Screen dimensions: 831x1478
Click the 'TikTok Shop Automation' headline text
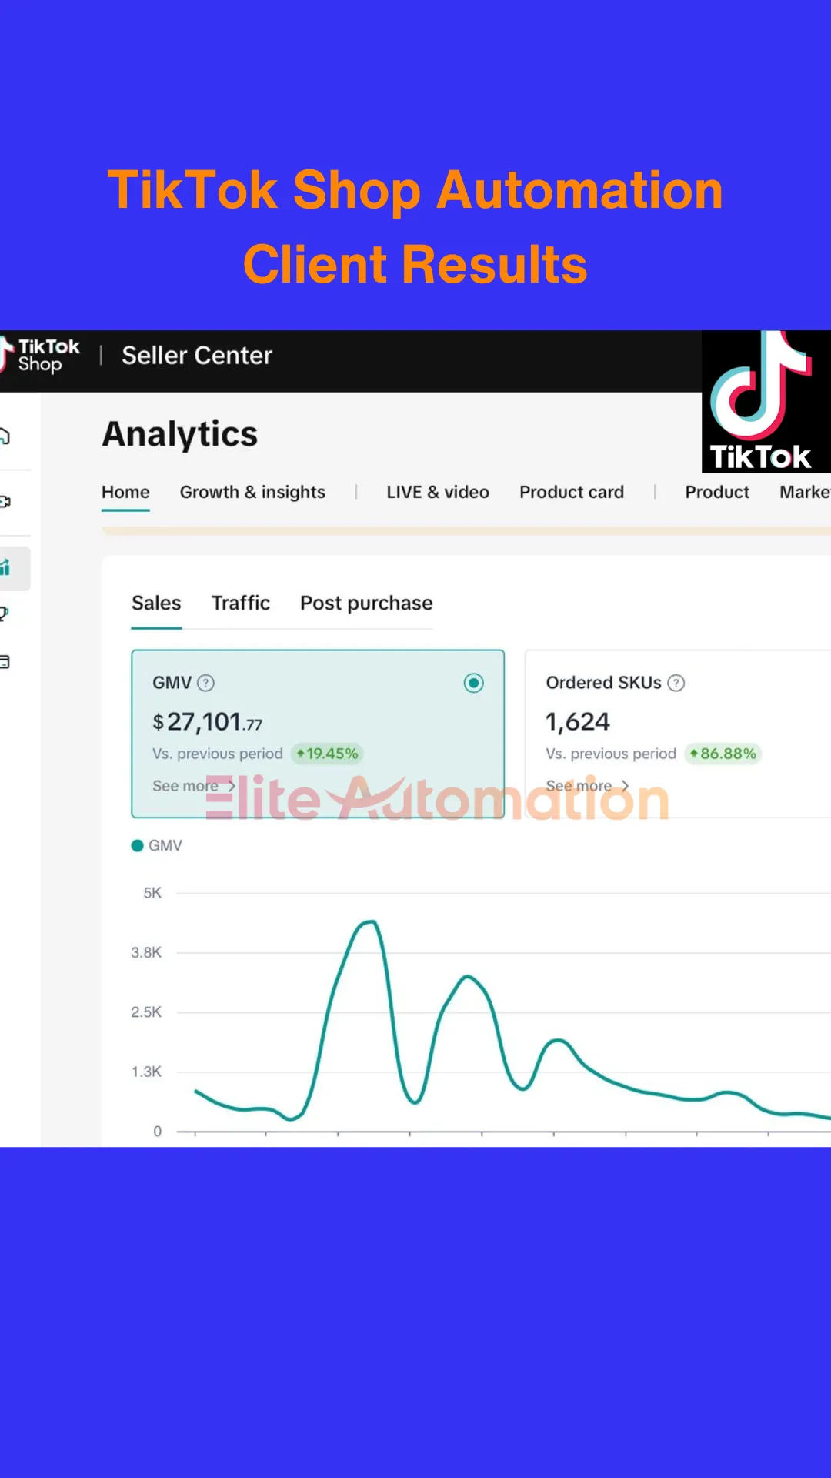click(x=415, y=190)
